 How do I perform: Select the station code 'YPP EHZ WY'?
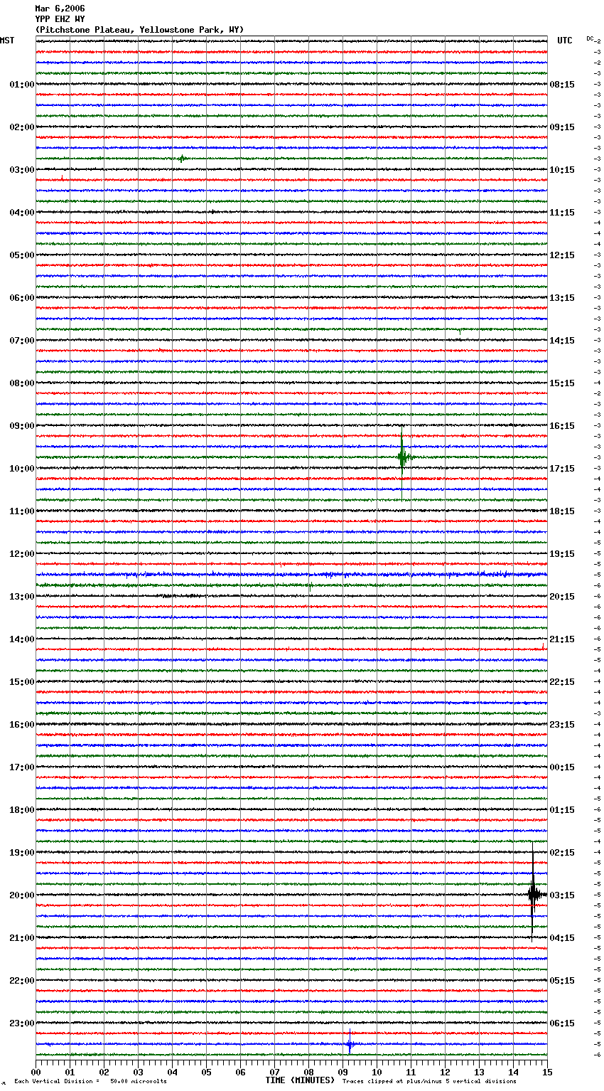(60, 19)
